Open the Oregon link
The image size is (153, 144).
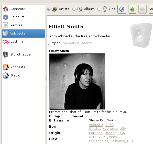(x=111, y=133)
